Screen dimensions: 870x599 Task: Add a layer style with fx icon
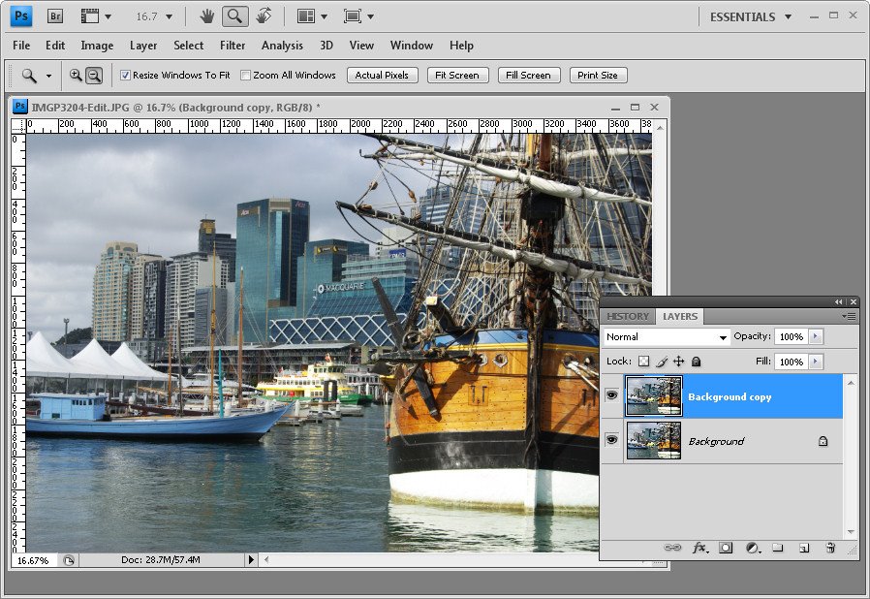(700, 548)
